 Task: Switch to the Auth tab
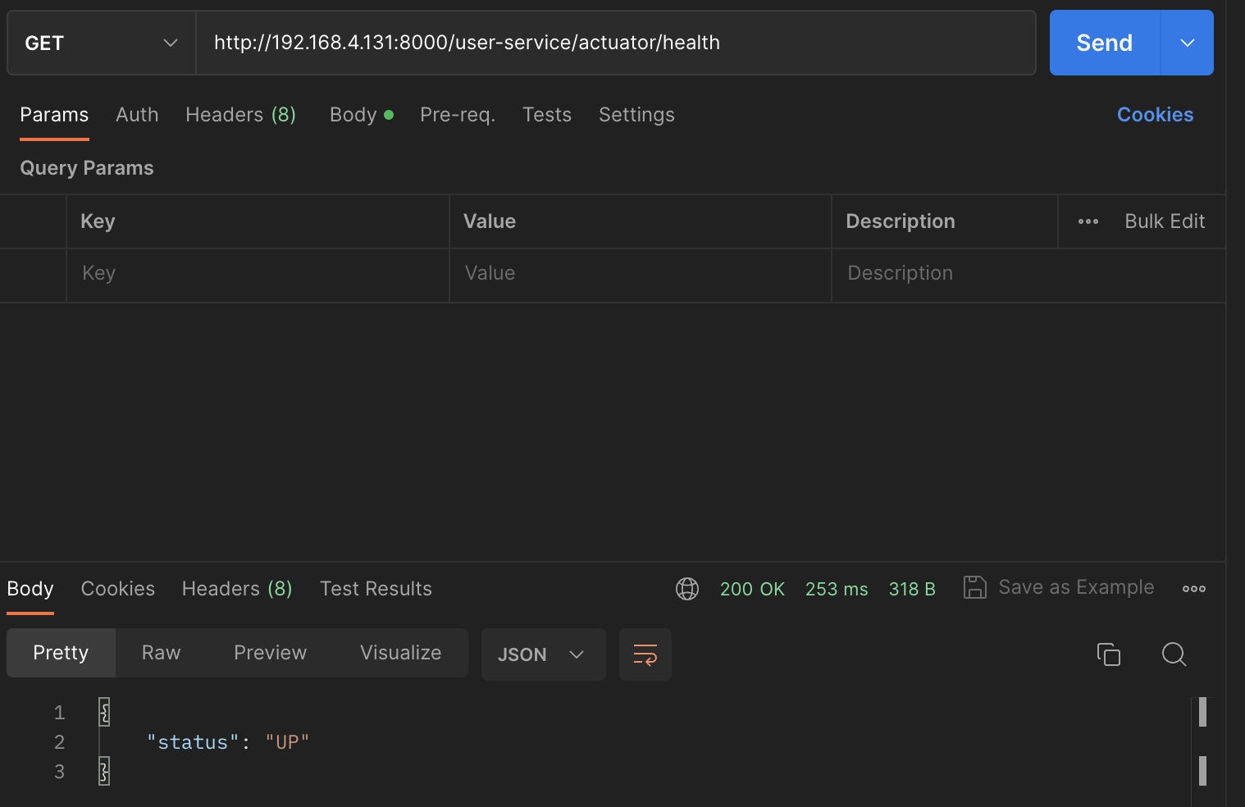[x=137, y=115]
